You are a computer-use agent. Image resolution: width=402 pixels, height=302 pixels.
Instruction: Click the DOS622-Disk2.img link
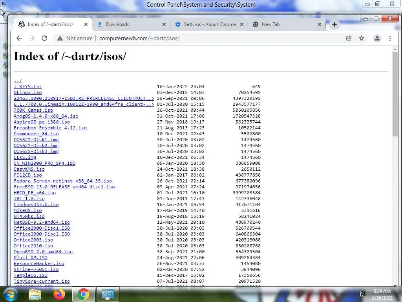coord(36,145)
